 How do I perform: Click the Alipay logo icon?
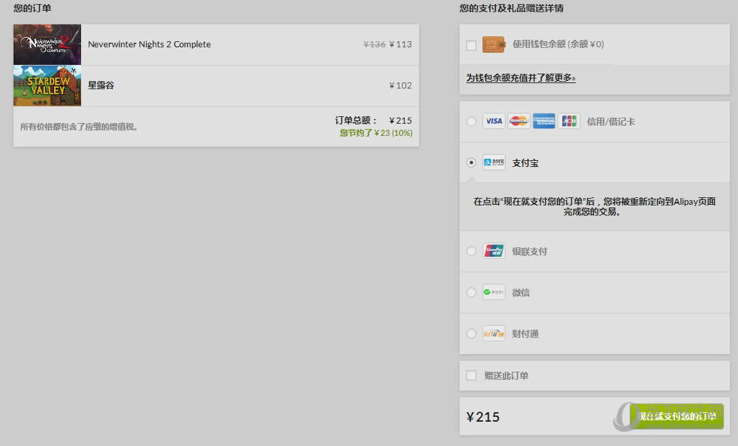(x=494, y=162)
